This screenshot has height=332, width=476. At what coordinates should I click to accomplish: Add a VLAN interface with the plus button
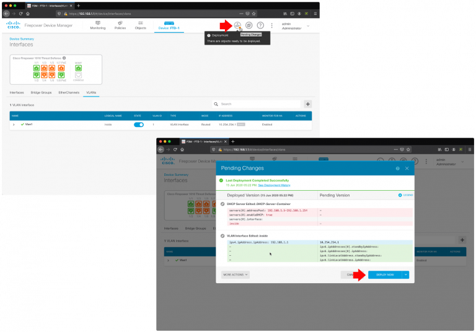point(308,104)
